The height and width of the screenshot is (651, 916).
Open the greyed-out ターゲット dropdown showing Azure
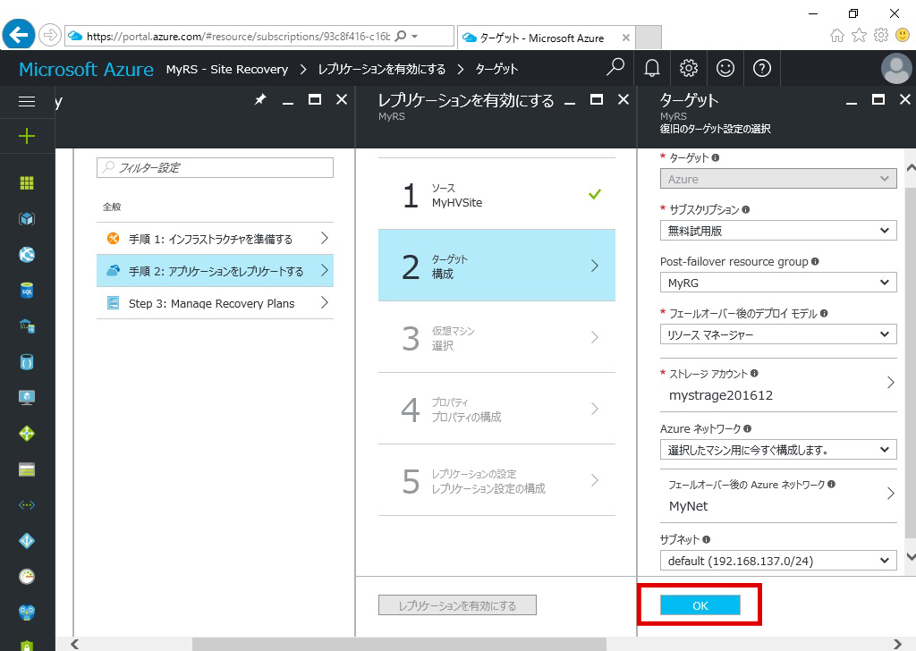pyautogui.click(x=778, y=179)
